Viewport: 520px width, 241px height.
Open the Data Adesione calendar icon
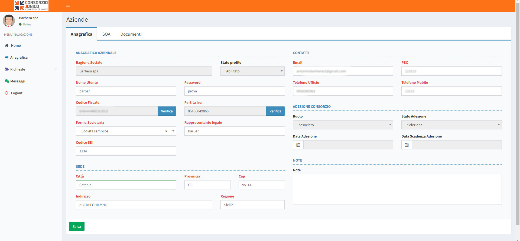click(x=298, y=145)
